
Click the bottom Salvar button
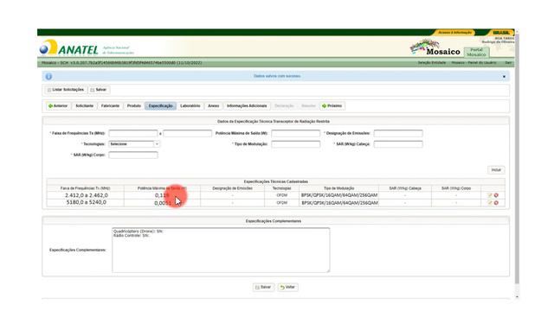point(263,287)
